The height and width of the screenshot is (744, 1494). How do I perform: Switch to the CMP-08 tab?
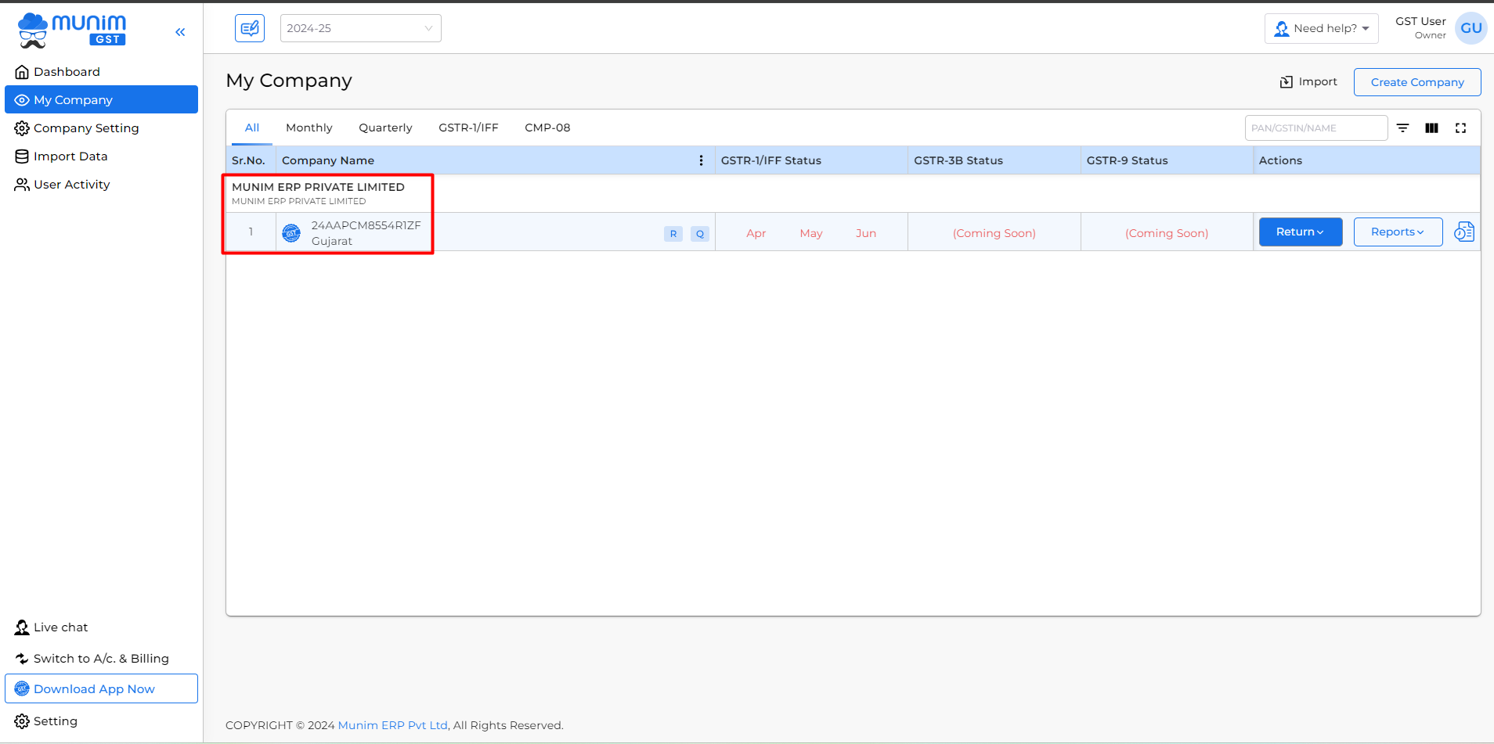tap(547, 128)
